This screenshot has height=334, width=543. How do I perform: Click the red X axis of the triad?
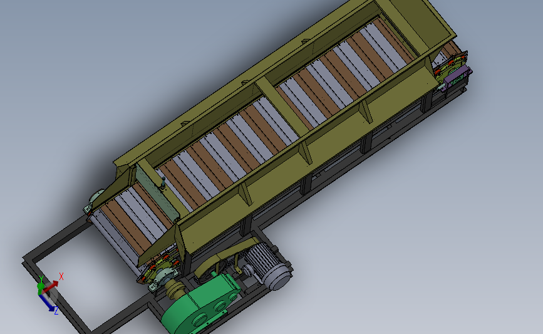[52, 286]
